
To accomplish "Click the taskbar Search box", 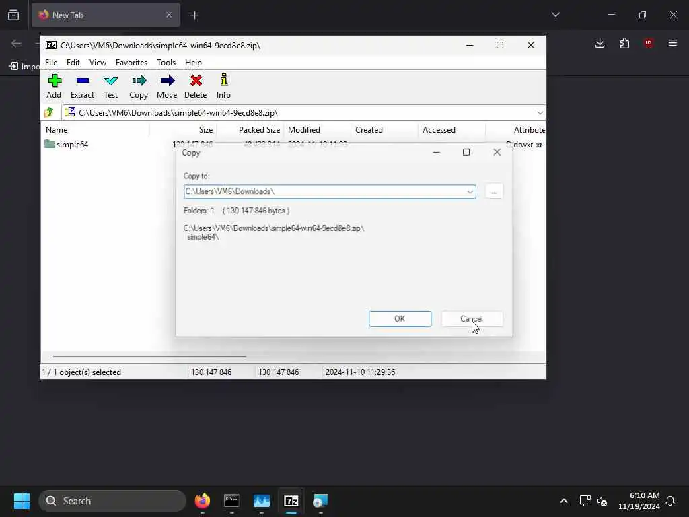I will pyautogui.click(x=112, y=501).
